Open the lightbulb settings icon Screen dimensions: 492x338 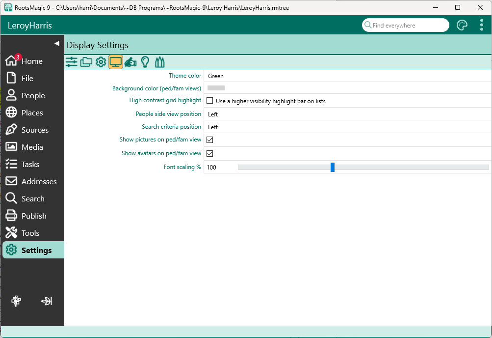coord(145,62)
